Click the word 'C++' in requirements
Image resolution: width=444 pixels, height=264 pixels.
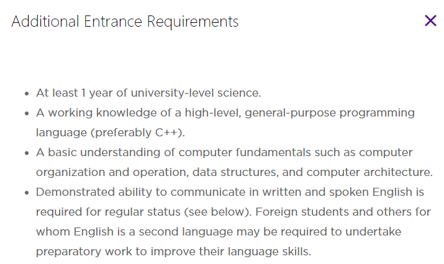168,132
